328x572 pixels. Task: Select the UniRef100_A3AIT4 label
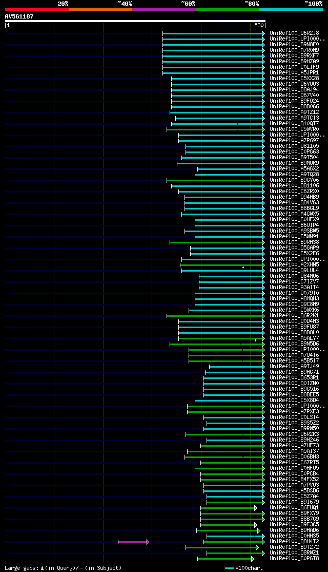coord(294,288)
